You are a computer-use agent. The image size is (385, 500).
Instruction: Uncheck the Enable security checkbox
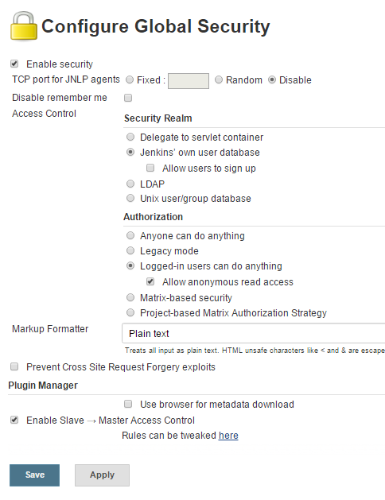[x=14, y=64]
